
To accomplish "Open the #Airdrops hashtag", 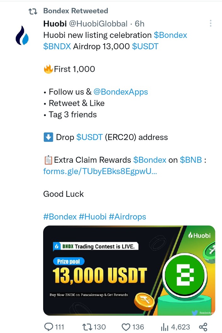I will (x=128, y=217).
